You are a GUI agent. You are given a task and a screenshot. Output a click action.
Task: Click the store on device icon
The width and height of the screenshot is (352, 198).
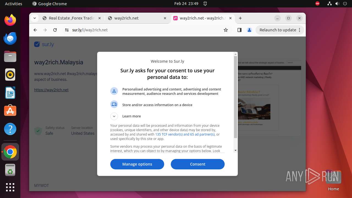[114, 105]
